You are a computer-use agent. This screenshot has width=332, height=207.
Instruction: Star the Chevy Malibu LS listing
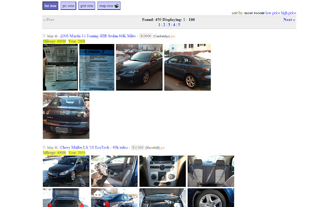point(44,147)
